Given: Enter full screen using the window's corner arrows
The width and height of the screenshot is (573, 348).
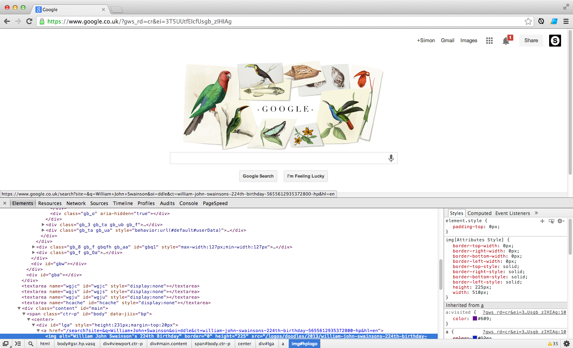Looking at the screenshot, I should [x=566, y=7].
